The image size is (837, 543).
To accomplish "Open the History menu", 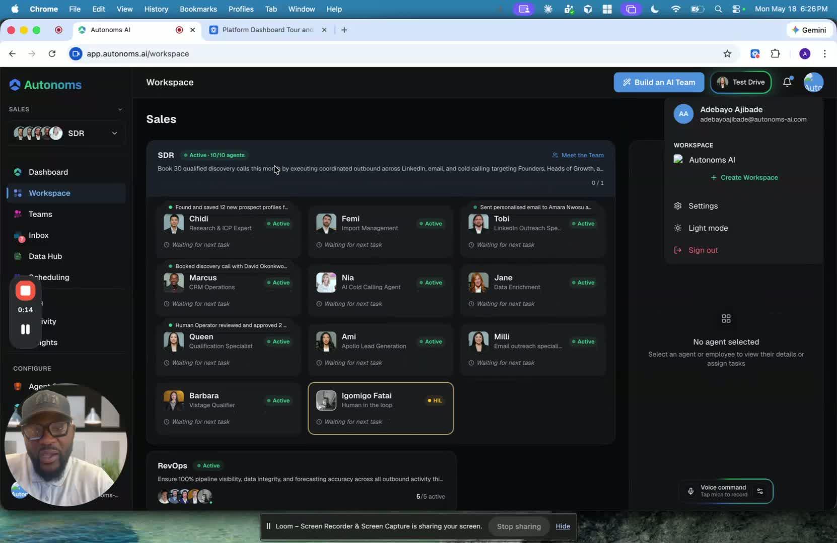I will (156, 9).
